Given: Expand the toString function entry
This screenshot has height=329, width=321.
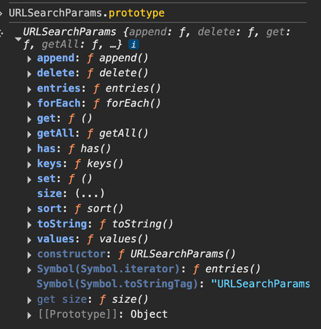Looking at the screenshot, I should [x=29, y=225].
